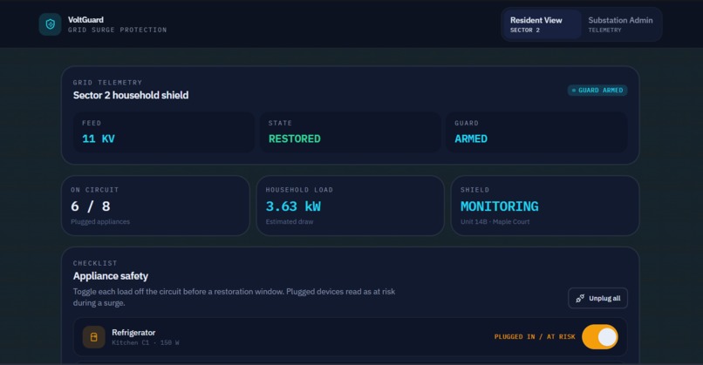
Task: Click the Sector 2 household shield heading
Action: [131, 95]
